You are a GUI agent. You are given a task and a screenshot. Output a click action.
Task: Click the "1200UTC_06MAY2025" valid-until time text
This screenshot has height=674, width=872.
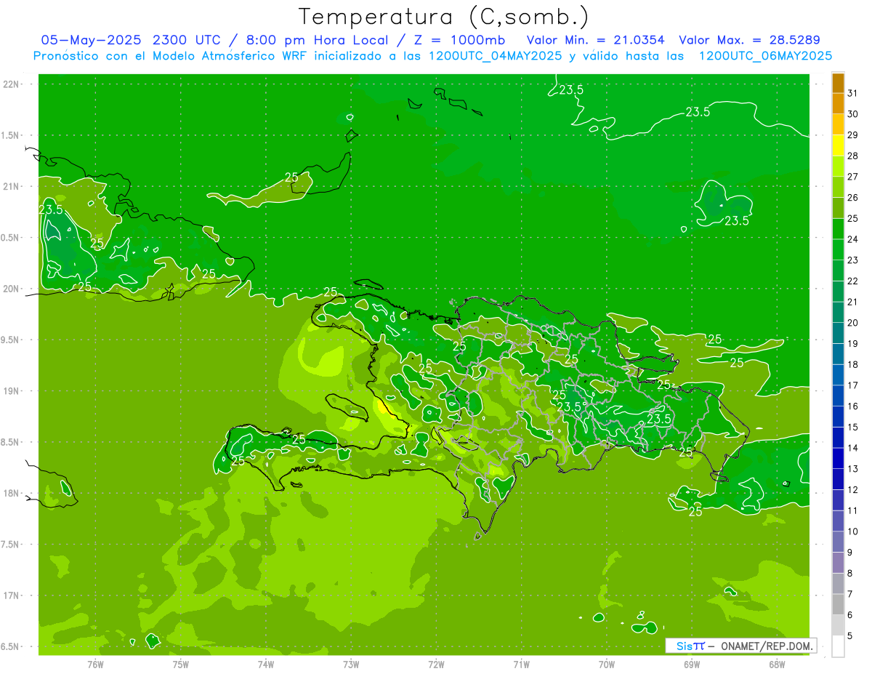(x=765, y=56)
